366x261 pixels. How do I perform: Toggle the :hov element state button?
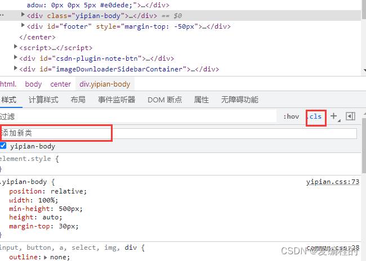coord(291,116)
